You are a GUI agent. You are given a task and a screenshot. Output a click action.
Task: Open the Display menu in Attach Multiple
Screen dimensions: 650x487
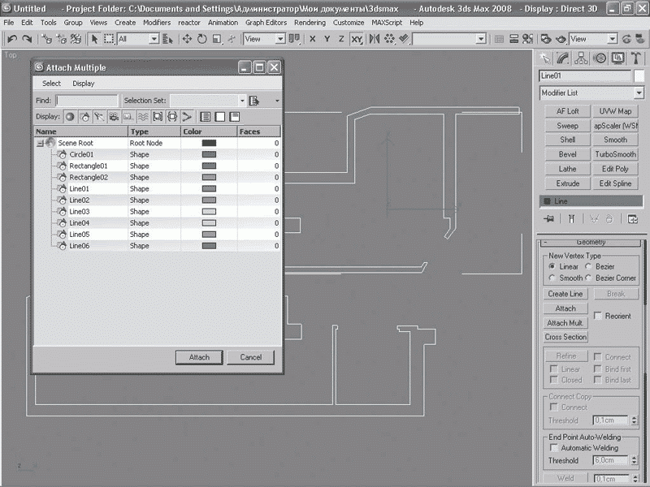83,84
